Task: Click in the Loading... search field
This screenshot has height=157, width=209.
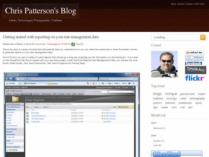Action: [x=176, y=37]
